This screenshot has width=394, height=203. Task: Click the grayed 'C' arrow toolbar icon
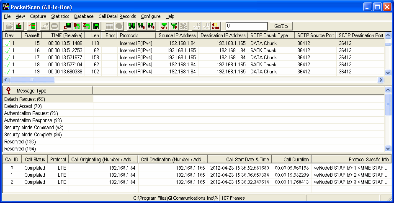(196, 26)
